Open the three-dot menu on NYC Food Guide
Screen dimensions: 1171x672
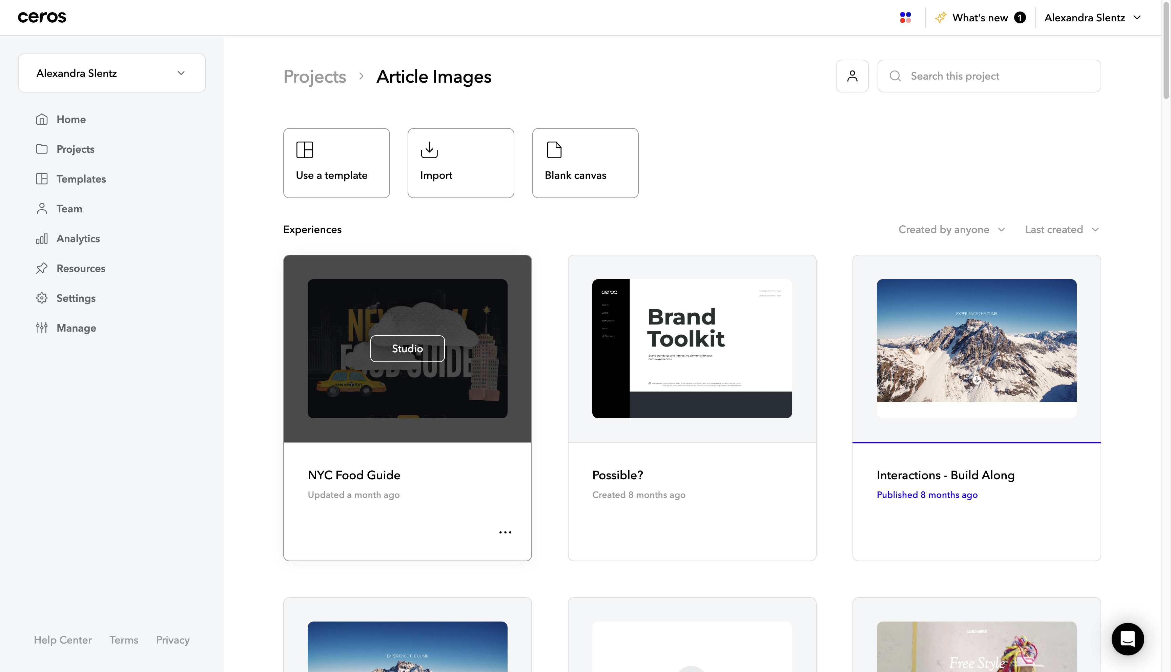click(x=506, y=532)
